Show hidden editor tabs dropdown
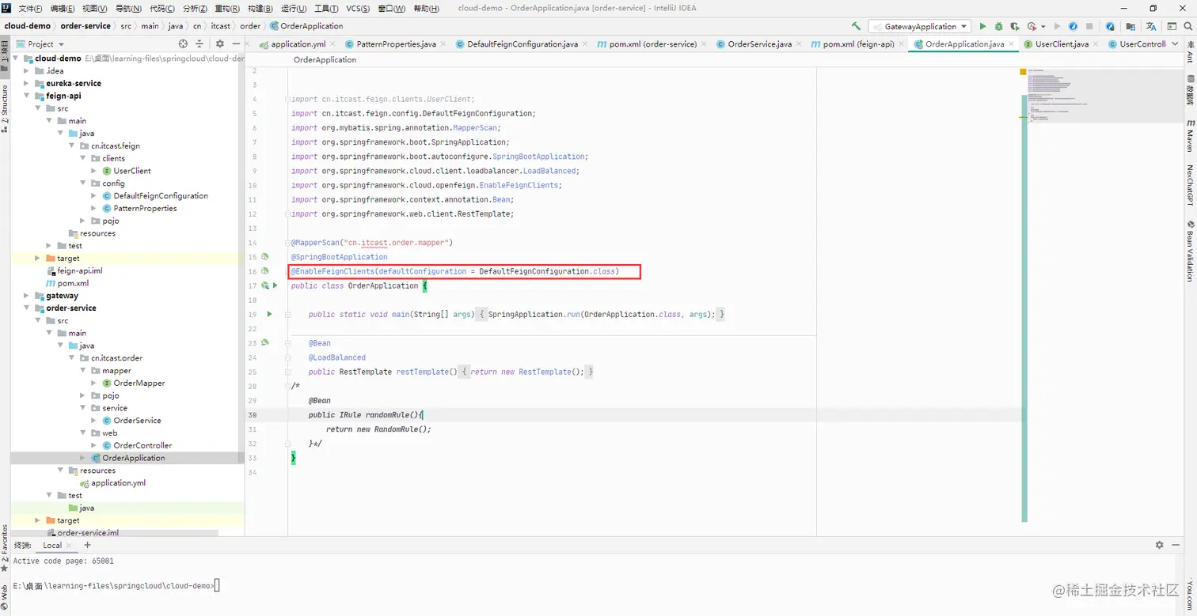 coord(1175,44)
